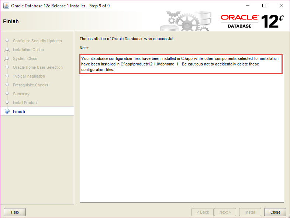This screenshot has width=290, height=218.
Task: Select the Prerequisite Checks step
Action: click(31, 85)
